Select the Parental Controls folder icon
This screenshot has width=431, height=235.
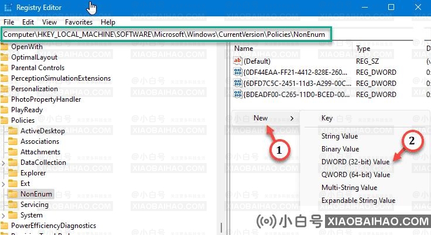[x=5, y=68]
